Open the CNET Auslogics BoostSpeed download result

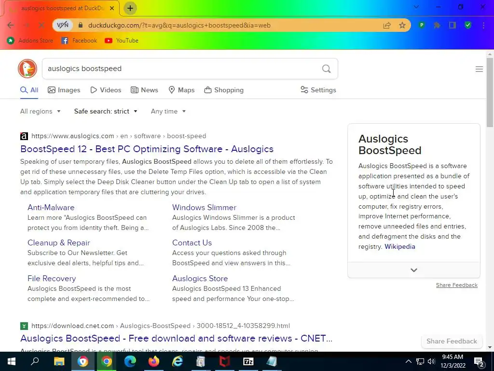(177, 338)
